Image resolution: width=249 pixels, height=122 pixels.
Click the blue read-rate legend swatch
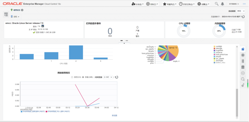[x=22, y=112]
